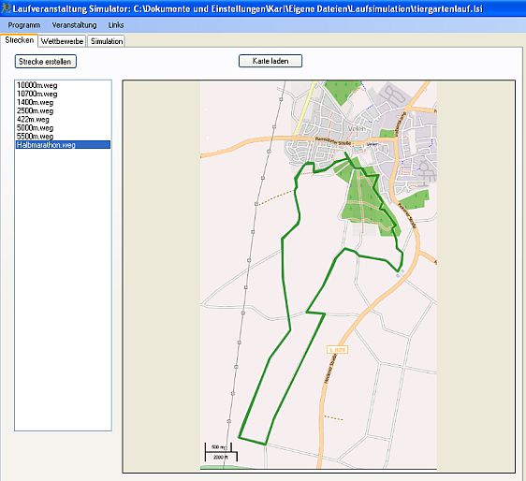Select Halbmarathon.weg in the route list

(x=63, y=144)
